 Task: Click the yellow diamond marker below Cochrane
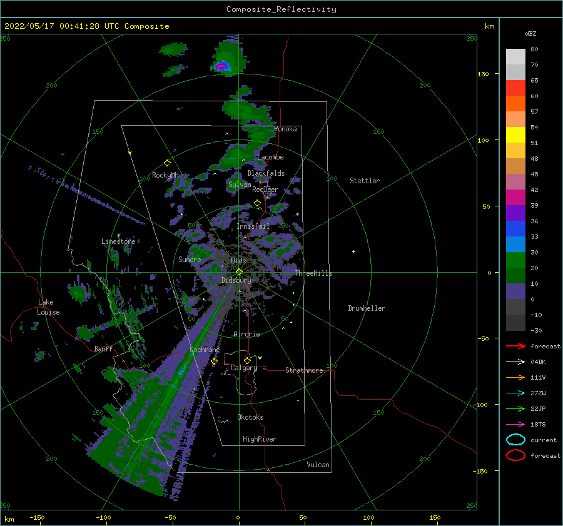click(x=214, y=362)
